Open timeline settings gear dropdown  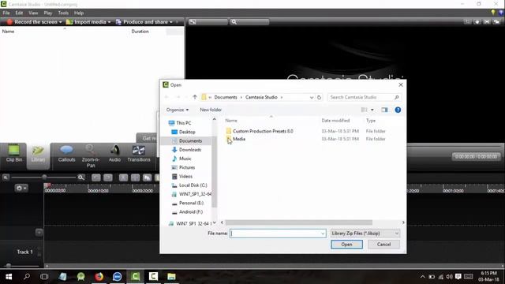(x=21, y=188)
